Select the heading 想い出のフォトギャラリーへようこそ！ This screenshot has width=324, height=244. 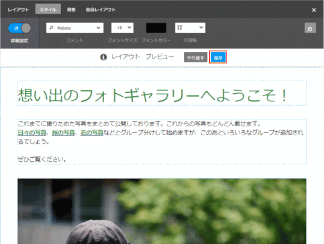(x=152, y=95)
